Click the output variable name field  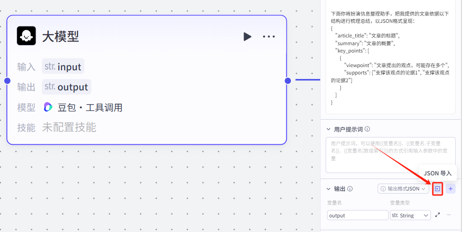click(357, 215)
